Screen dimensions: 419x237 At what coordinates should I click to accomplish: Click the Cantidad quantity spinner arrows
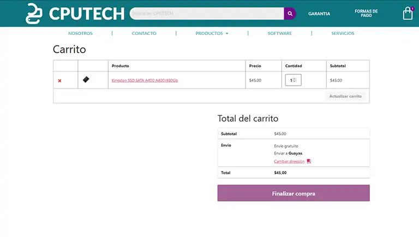point(295,80)
